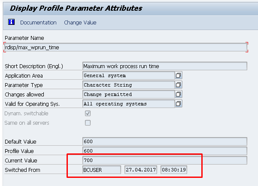
Task: Click the Current Value field showing 700
Action: pos(165,160)
